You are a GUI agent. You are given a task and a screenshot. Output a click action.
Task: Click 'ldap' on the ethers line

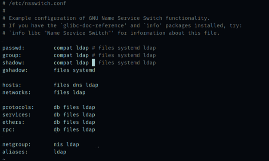[x=89, y=122]
